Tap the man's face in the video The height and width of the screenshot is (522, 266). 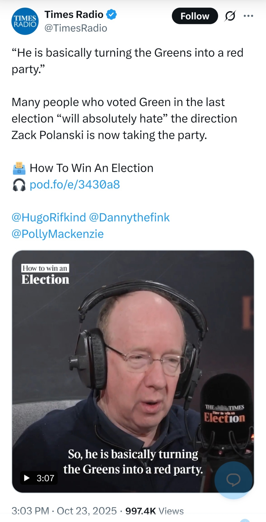click(146, 365)
